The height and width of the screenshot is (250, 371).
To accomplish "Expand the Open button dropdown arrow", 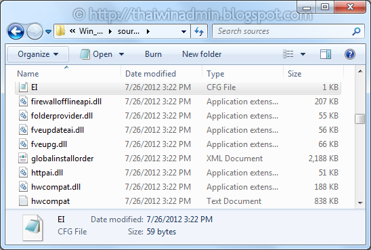I will click(x=121, y=54).
